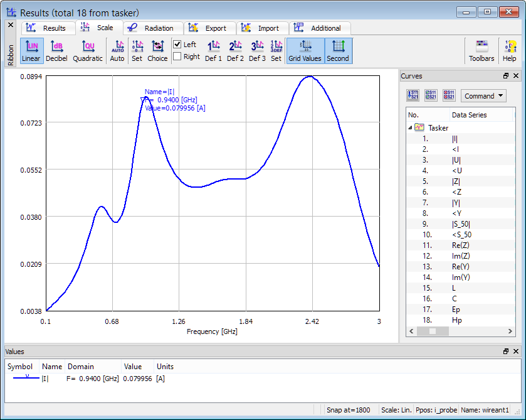526x420 pixels.
Task: Open the Help icon in ribbon
Action: tap(509, 50)
